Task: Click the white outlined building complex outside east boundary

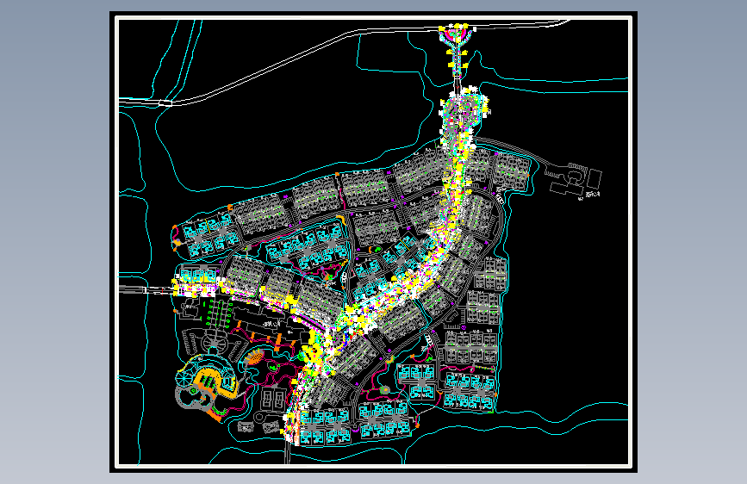Action: pyautogui.click(x=574, y=180)
